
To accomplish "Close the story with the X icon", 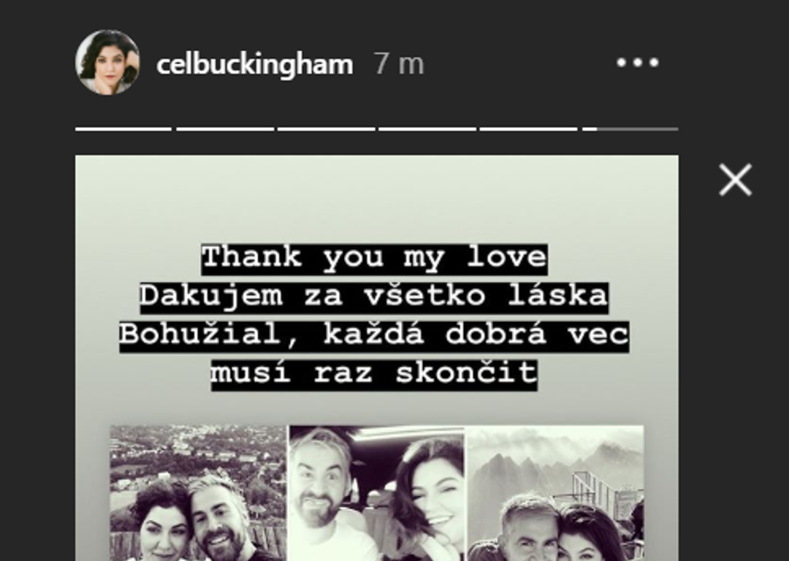I will 735,179.
